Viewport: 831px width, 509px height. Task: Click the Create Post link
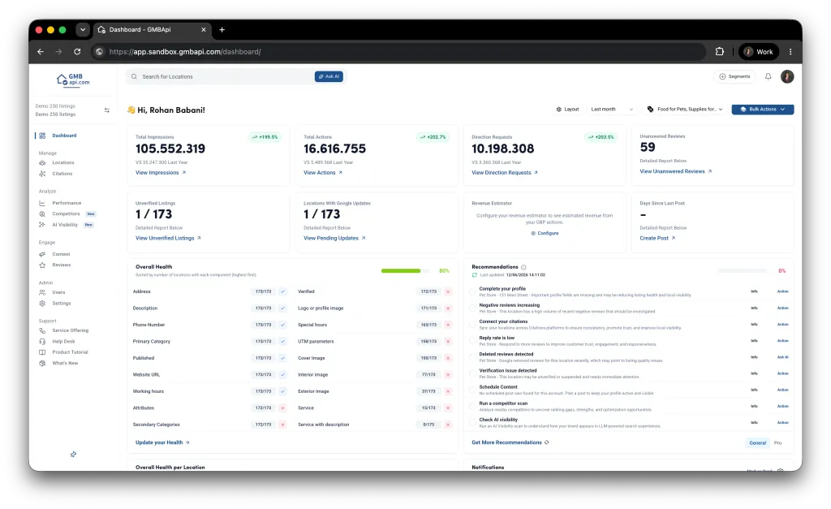tap(657, 239)
